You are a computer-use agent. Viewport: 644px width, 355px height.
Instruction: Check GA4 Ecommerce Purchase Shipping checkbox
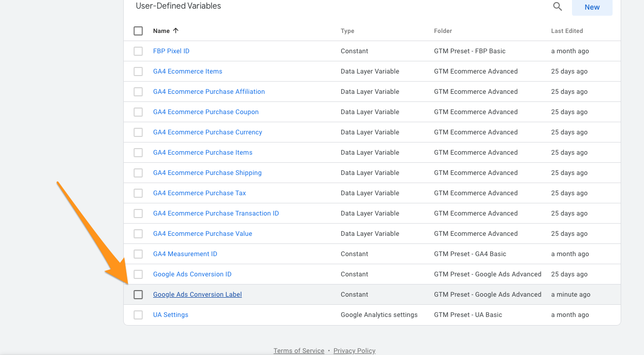pos(138,173)
